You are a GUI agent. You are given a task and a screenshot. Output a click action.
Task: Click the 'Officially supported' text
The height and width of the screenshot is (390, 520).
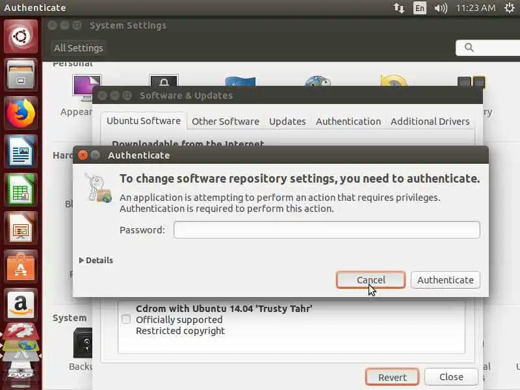(x=179, y=320)
